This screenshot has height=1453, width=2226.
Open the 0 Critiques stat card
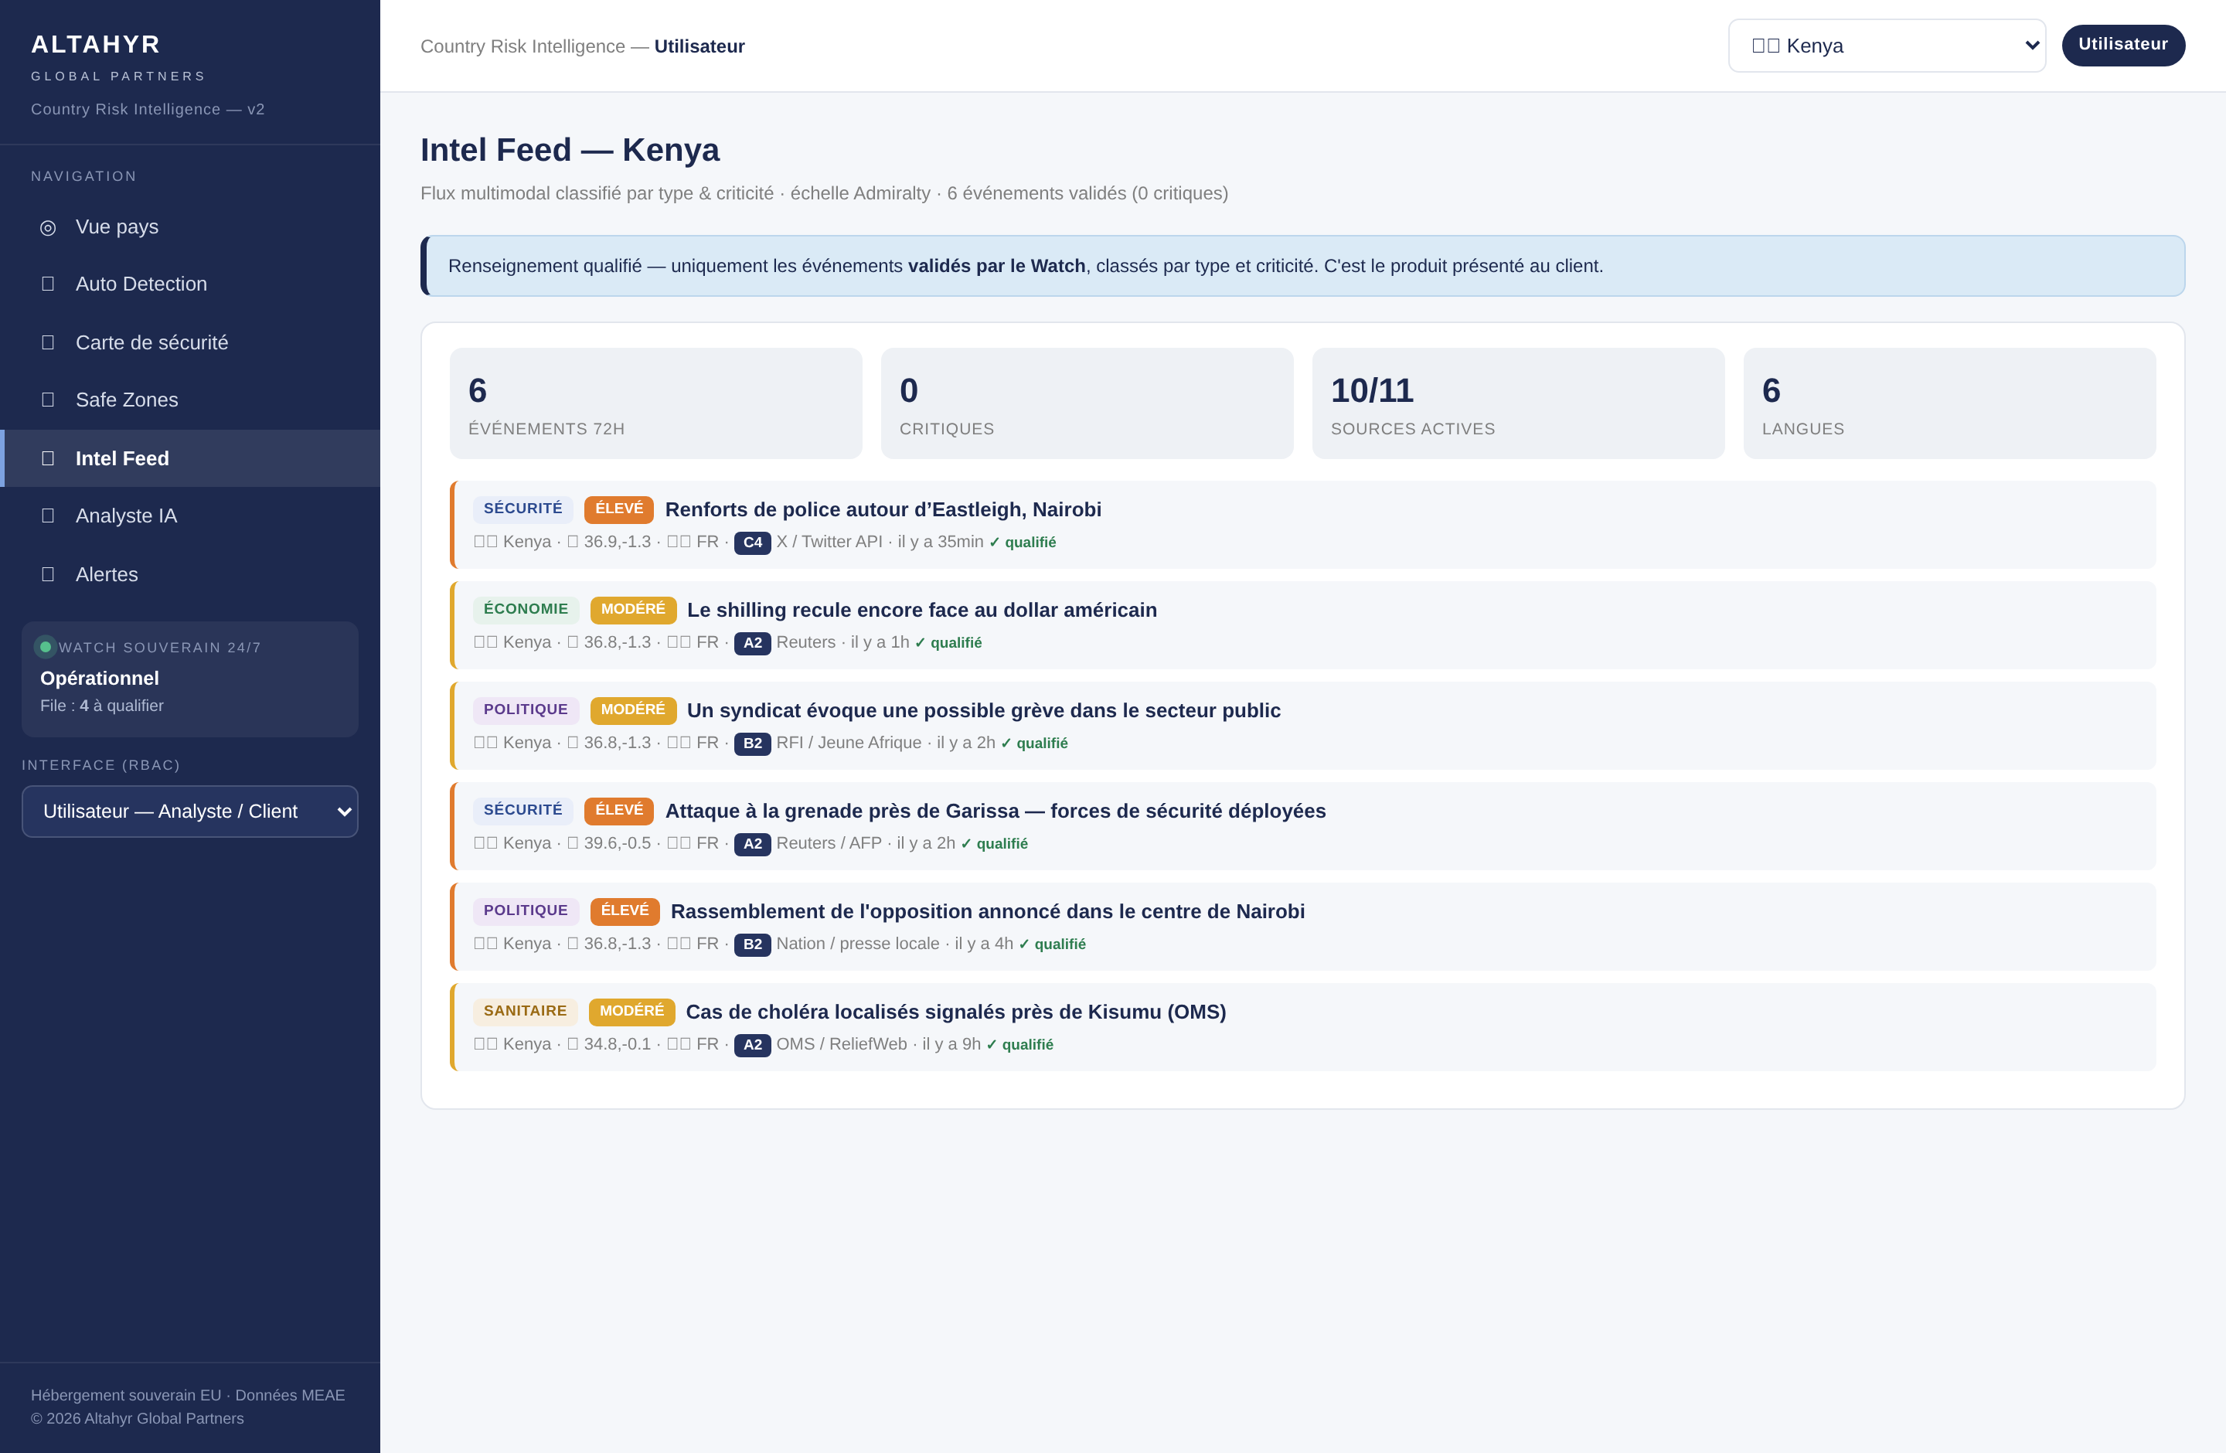point(1087,404)
